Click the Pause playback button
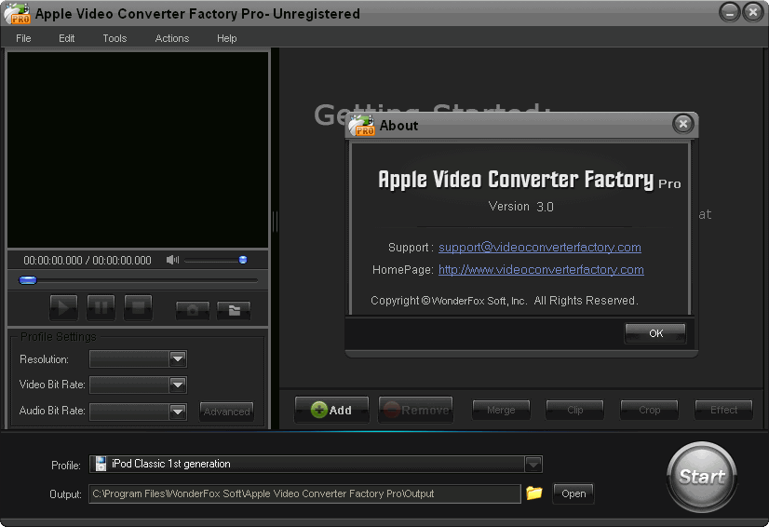The height and width of the screenshot is (527, 769). click(101, 307)
